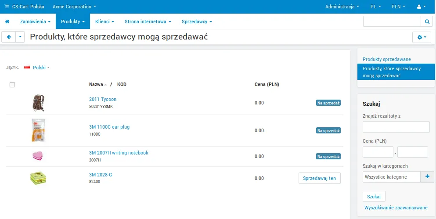This screenshot has height=219, width=436.
Task: Click Na sprzedaż badge for 3M 1100C
Action: click(x=328, y=130)
